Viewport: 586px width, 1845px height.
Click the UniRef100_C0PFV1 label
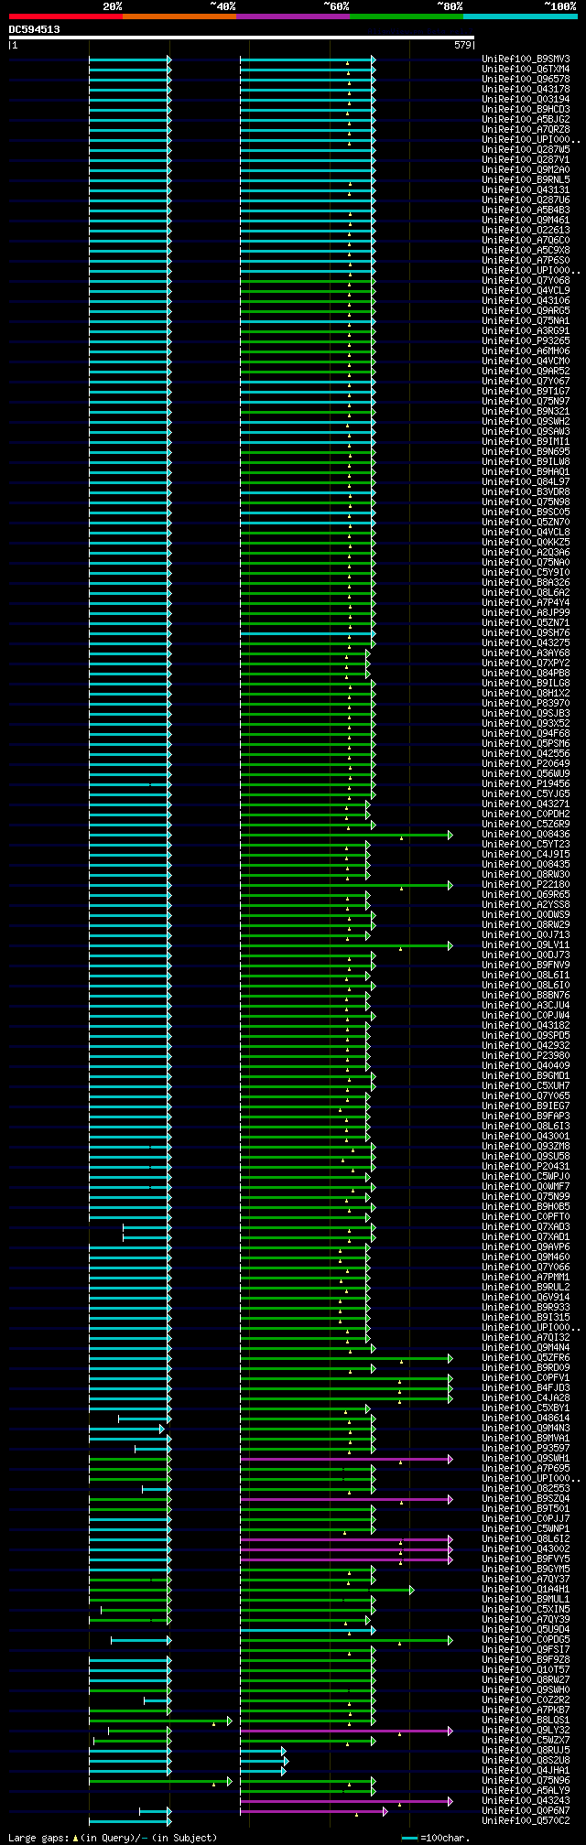coord(526,1377)
